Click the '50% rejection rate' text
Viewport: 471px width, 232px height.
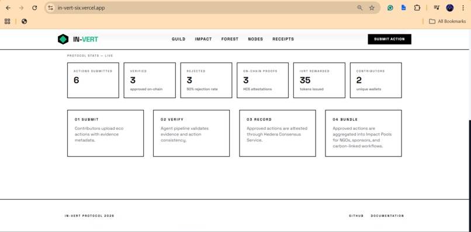pyautogui.click(x=202, y=89)
